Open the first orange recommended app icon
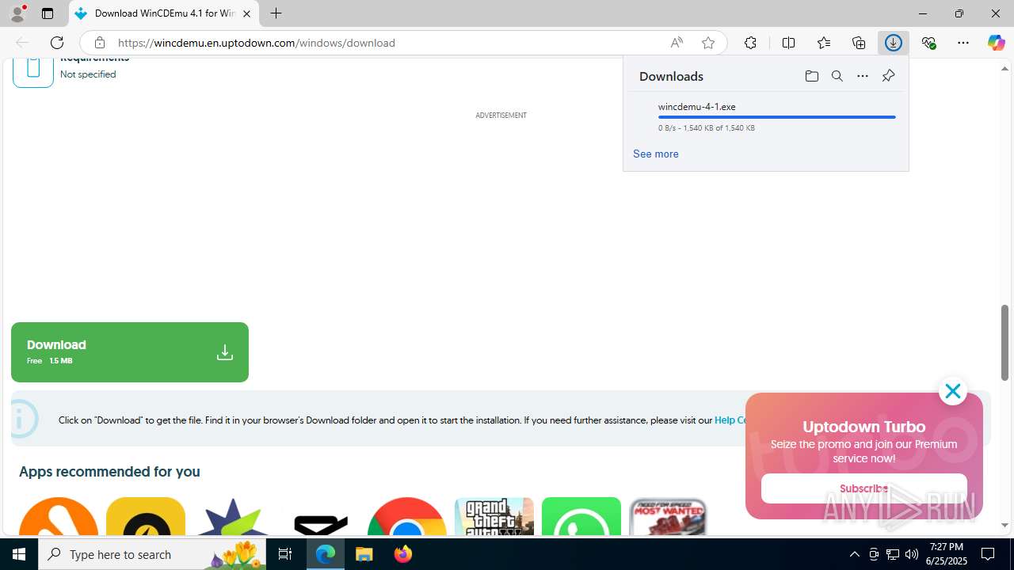Viewport: 1014px width, 570px height. click(59, 516)
